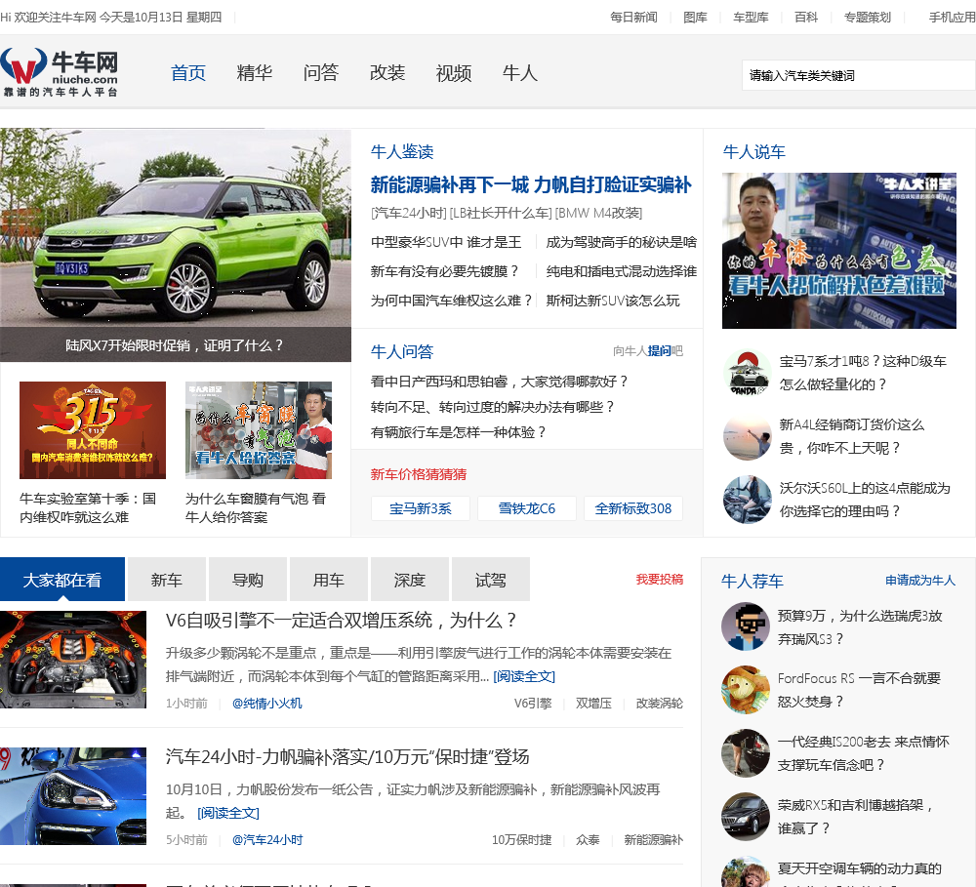Open headline 新能源骗补再下一城
Image resolution: width=976 pixels, height=887 pixels.
(x=531, y=184)
